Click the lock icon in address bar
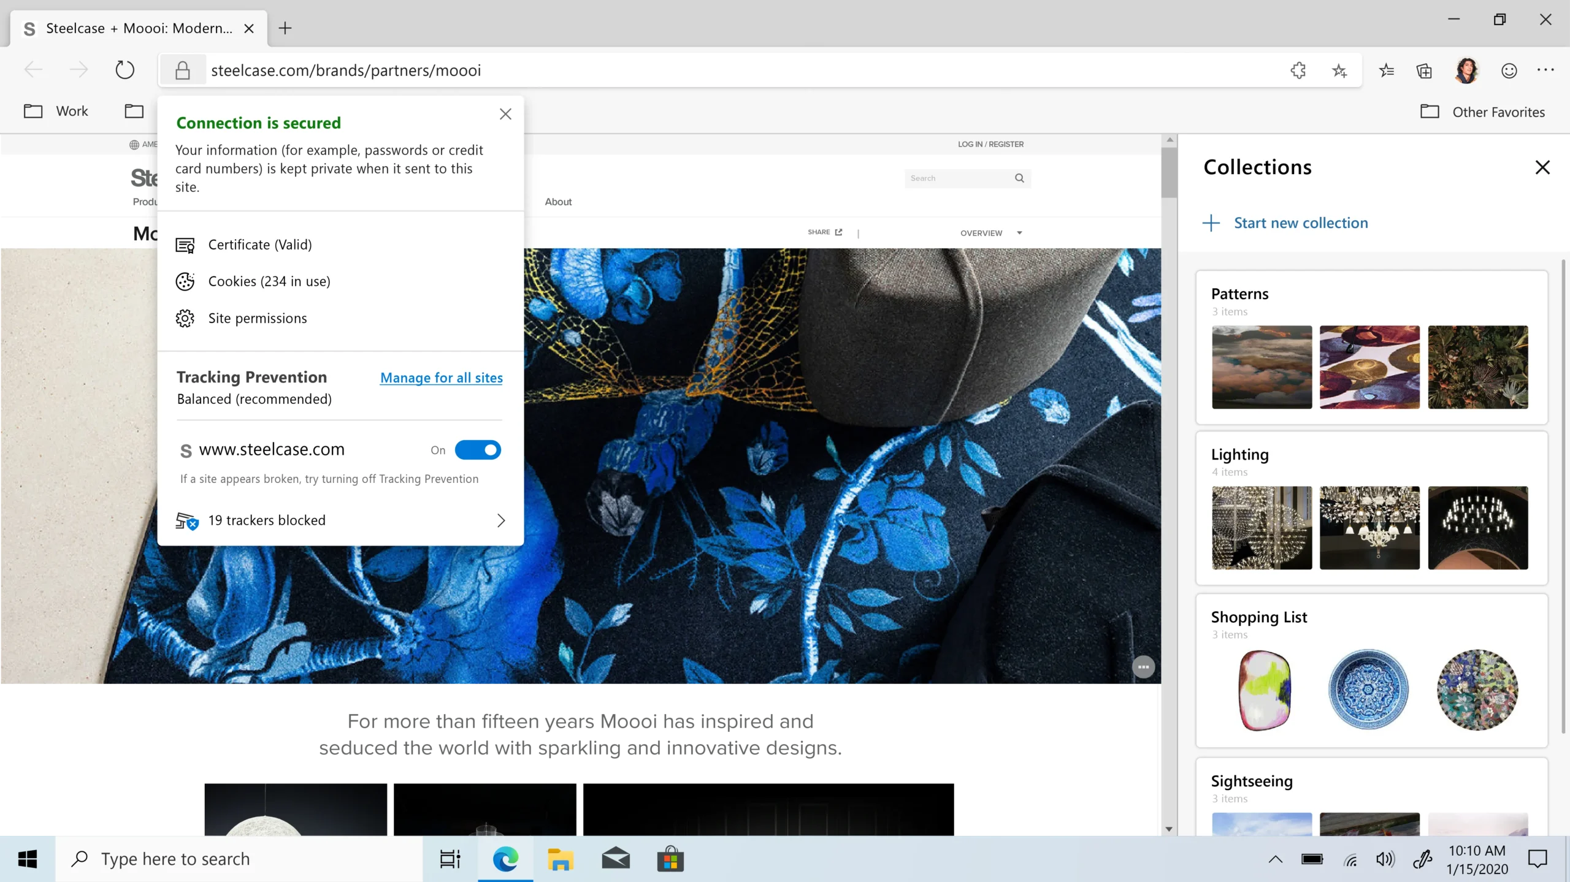1570x882 pixels. coord(182,70)
